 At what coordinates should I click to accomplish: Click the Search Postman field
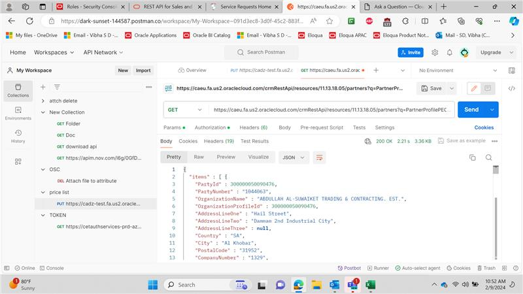[261, 52]
